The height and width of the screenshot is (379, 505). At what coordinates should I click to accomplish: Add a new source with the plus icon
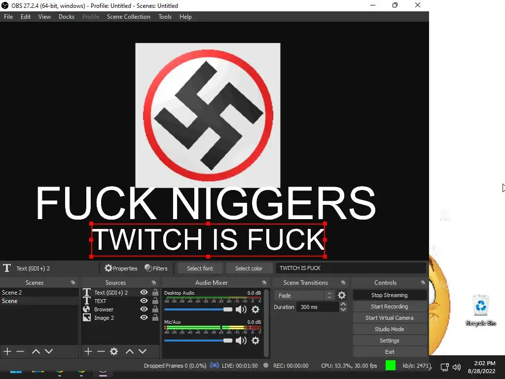88,351
